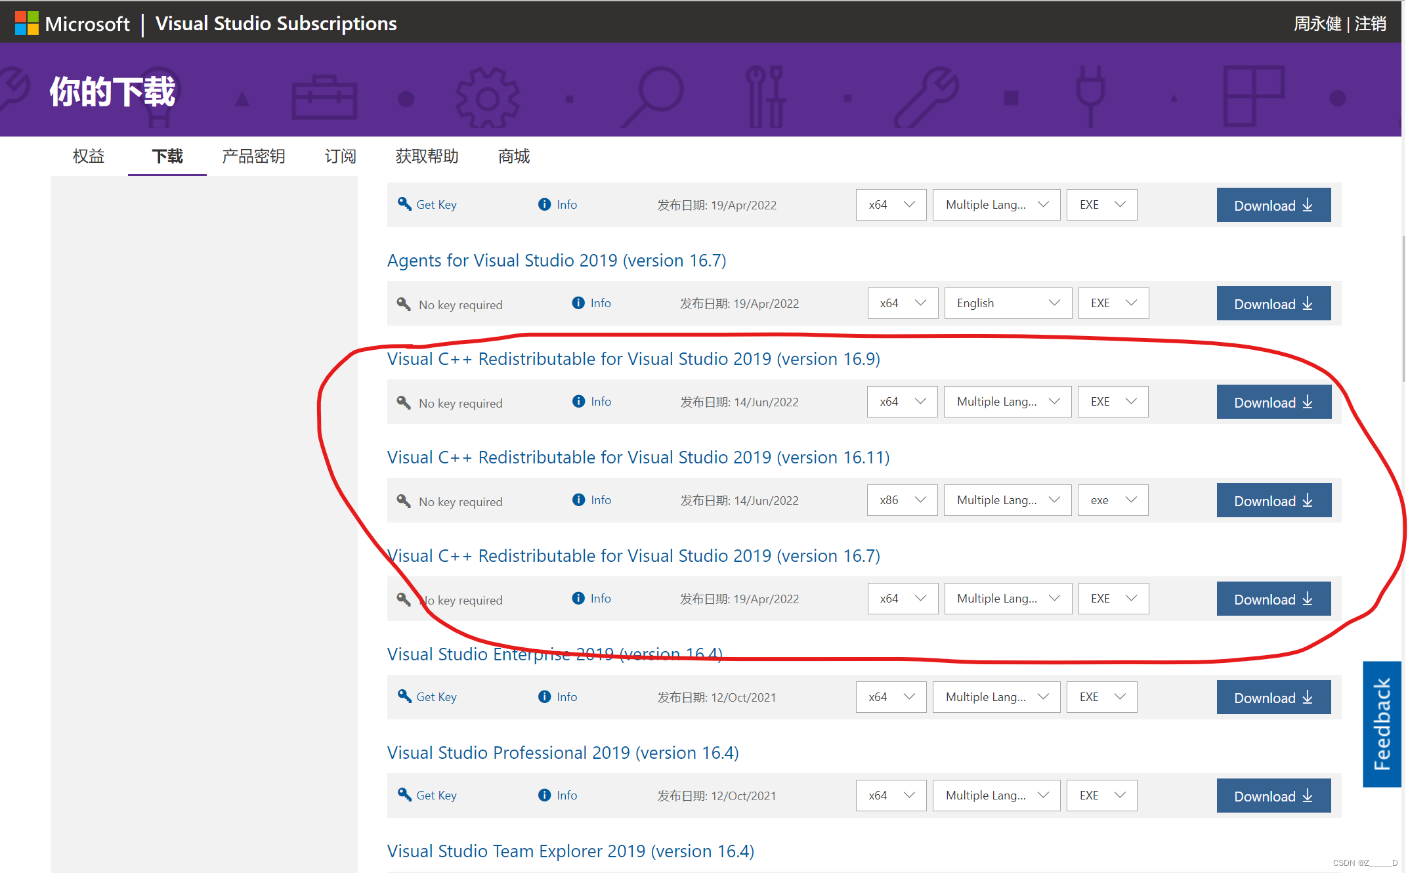The width and height of the screenshot is (1408, 873).
Task: Expand Multiple Lang dropdown for version 16.7 redistributable
Action: [x=1008, y=599]
